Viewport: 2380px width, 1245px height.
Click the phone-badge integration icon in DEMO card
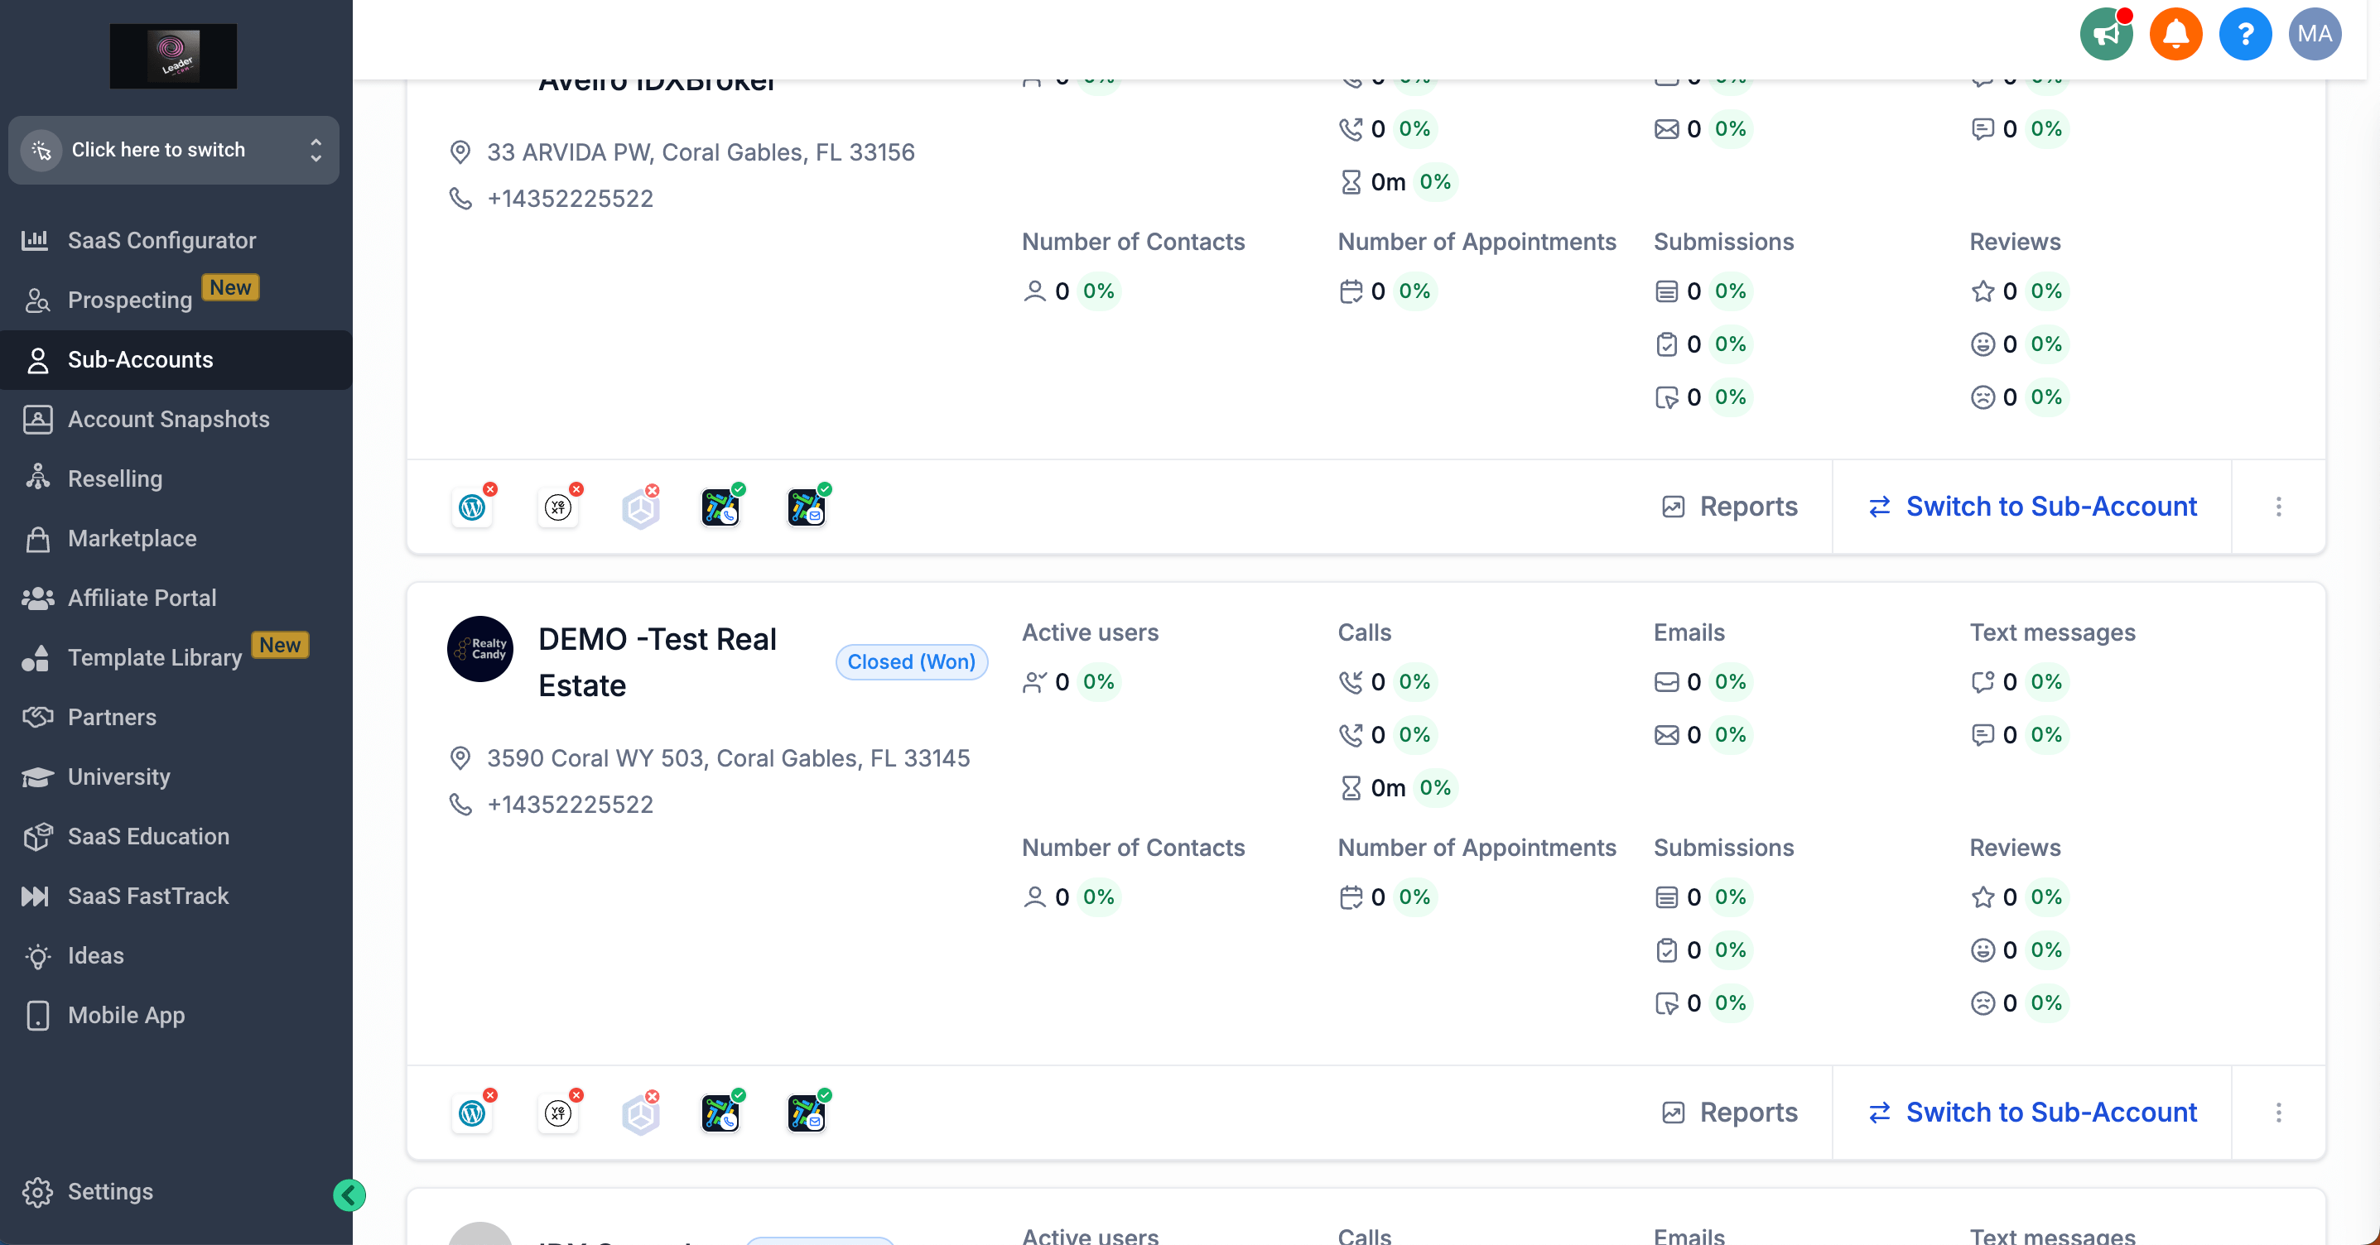click(x=720, y=1113)
